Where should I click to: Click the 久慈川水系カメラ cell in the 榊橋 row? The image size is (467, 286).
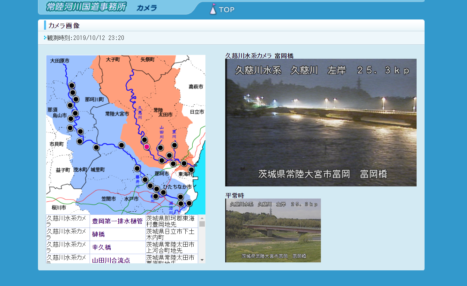[68, 234]
